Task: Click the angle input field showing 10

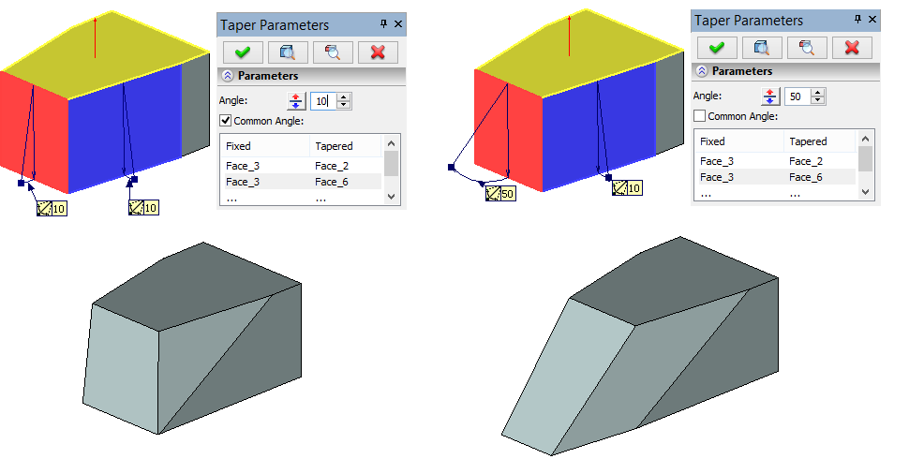Action: [x=321, y=100]
